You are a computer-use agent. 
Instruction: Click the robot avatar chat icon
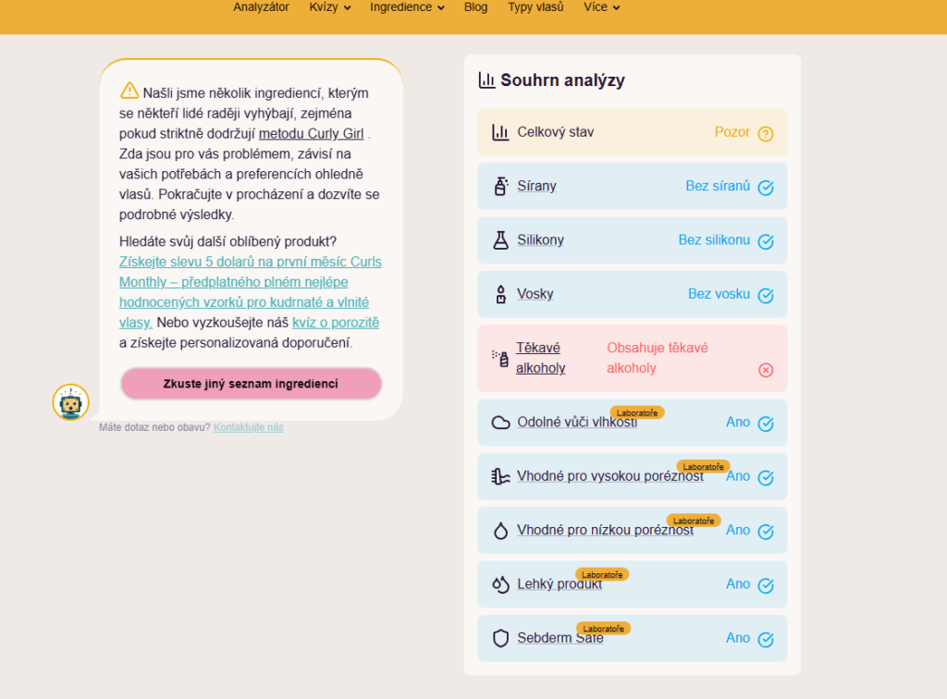click(x=70, y=402)
